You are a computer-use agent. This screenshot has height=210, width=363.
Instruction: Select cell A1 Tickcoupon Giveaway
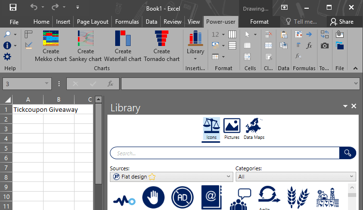point(28,109)
